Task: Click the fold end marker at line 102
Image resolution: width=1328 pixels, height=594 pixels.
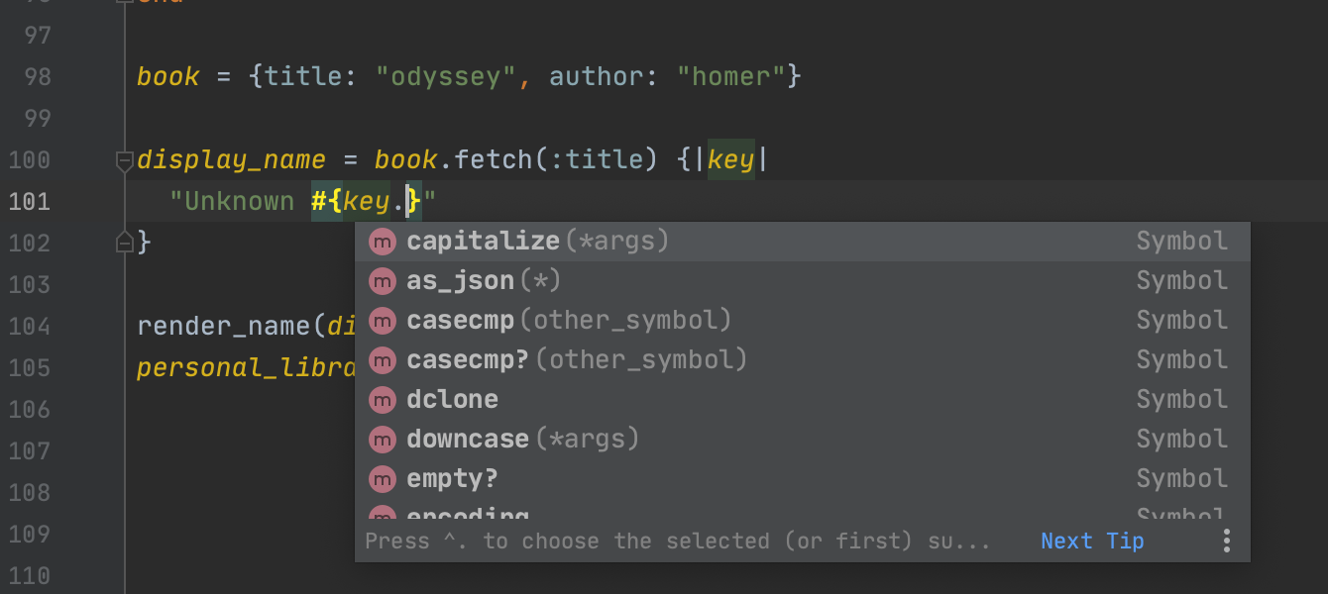Action: click(x=125, y=242)
